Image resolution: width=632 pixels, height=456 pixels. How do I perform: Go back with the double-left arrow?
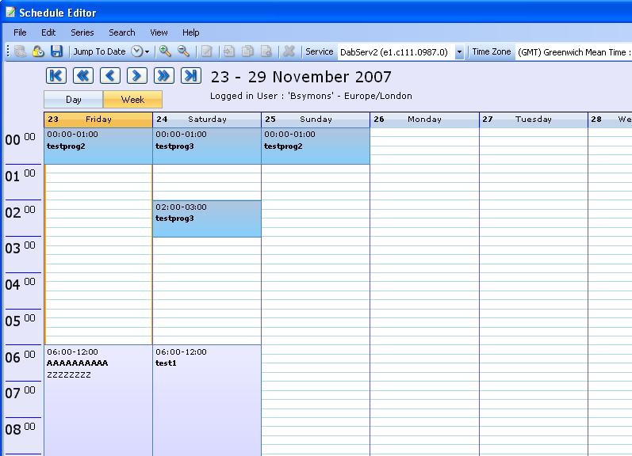(82, 75)
